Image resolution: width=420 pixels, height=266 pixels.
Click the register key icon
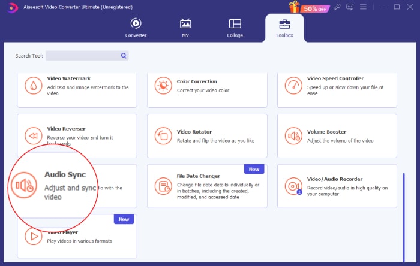click(337, 7)
